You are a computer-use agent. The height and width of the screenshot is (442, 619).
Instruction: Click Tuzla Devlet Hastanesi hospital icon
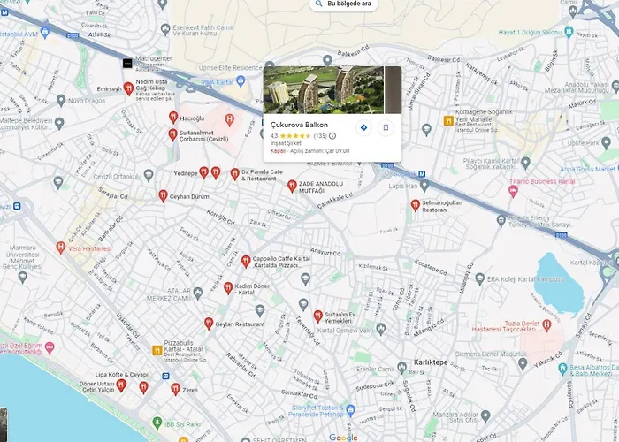click(x=546, y=325)
